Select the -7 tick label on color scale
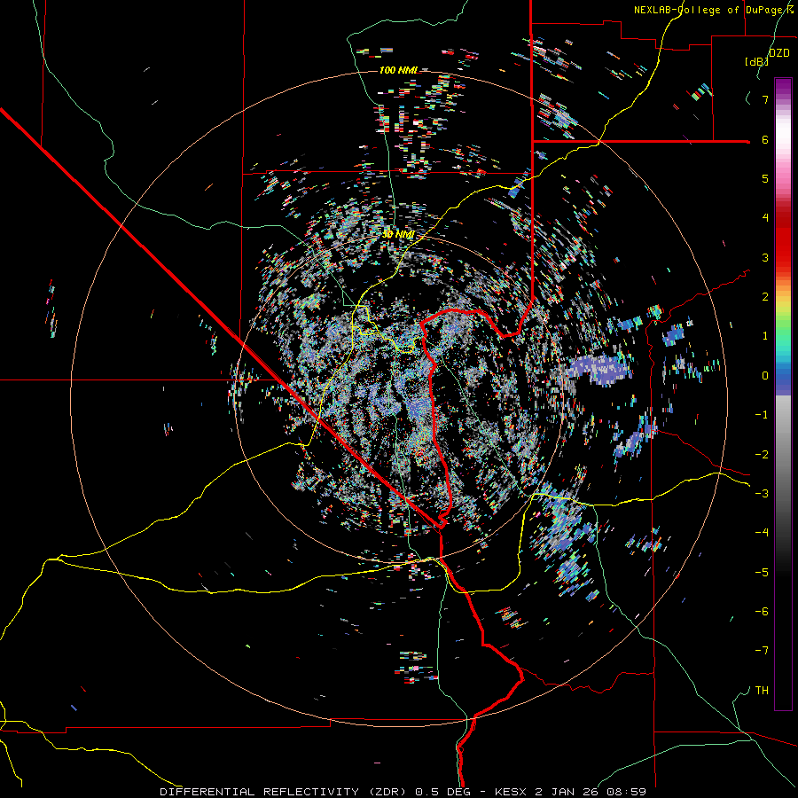The height and width of the screenshot is (798, 798). pyautogui.click(x=762, y=651)
